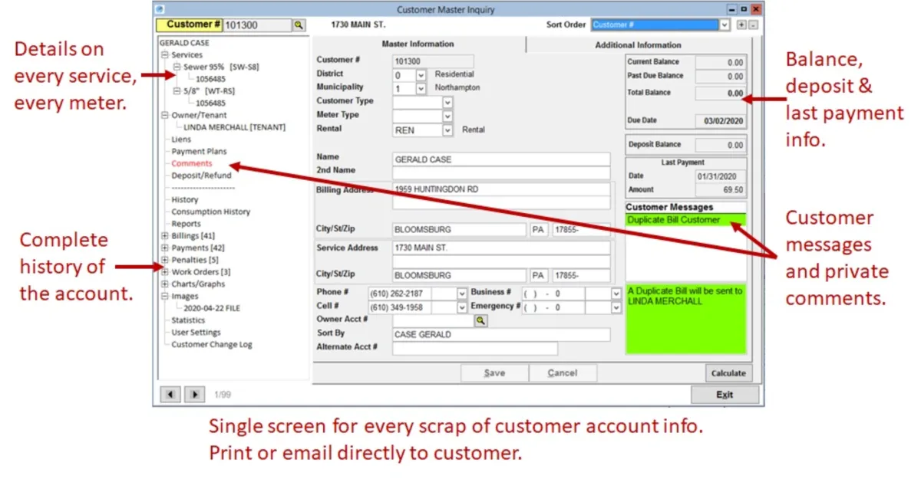Click the application icon in title bar
This screenshot has width=921, height=479.
160,9
